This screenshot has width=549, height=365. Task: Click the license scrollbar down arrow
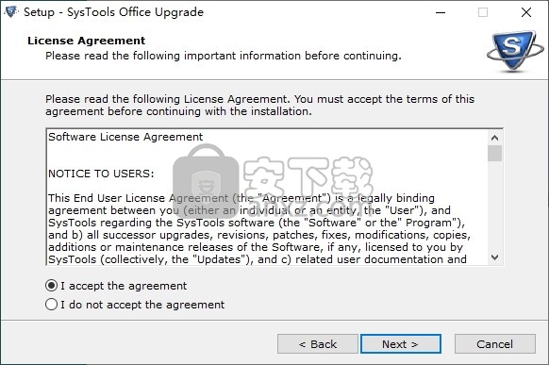point(494,257)
